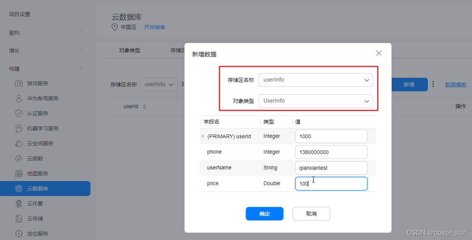This screenshot has width=472, height=240.
Task: Open the dialog's 存储区名称 dropdown
Action: tap(316, 80)
